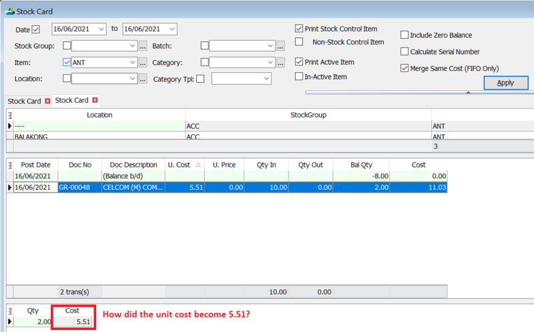Viewport: 534px width, 332px height.
Task: Click the Item browse ellipsis button
Action: 143,63
